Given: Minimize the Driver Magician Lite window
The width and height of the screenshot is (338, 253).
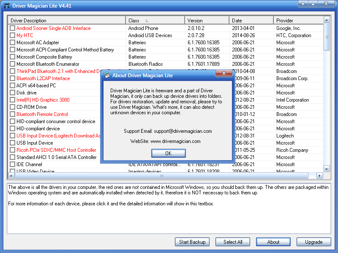Looking at the screenshot, I should point(303,4).
